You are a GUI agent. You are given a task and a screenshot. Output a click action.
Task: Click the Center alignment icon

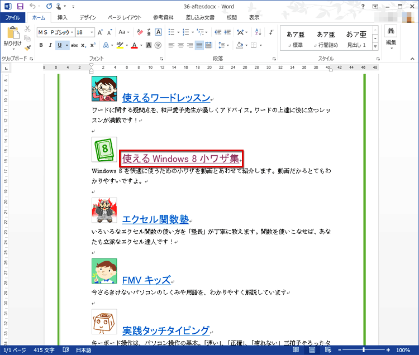pos(180,45)
